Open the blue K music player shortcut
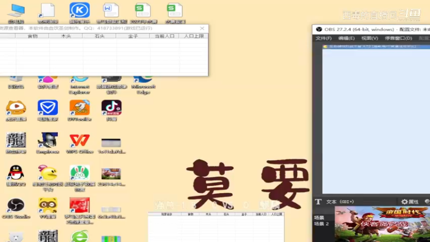430x242 pixels. [80, 10]
